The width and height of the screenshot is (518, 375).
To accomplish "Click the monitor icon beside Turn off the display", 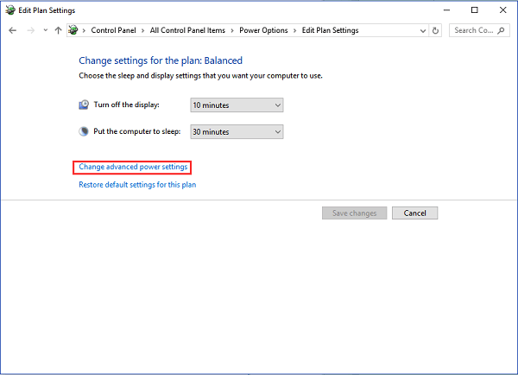I will [84, 105].
